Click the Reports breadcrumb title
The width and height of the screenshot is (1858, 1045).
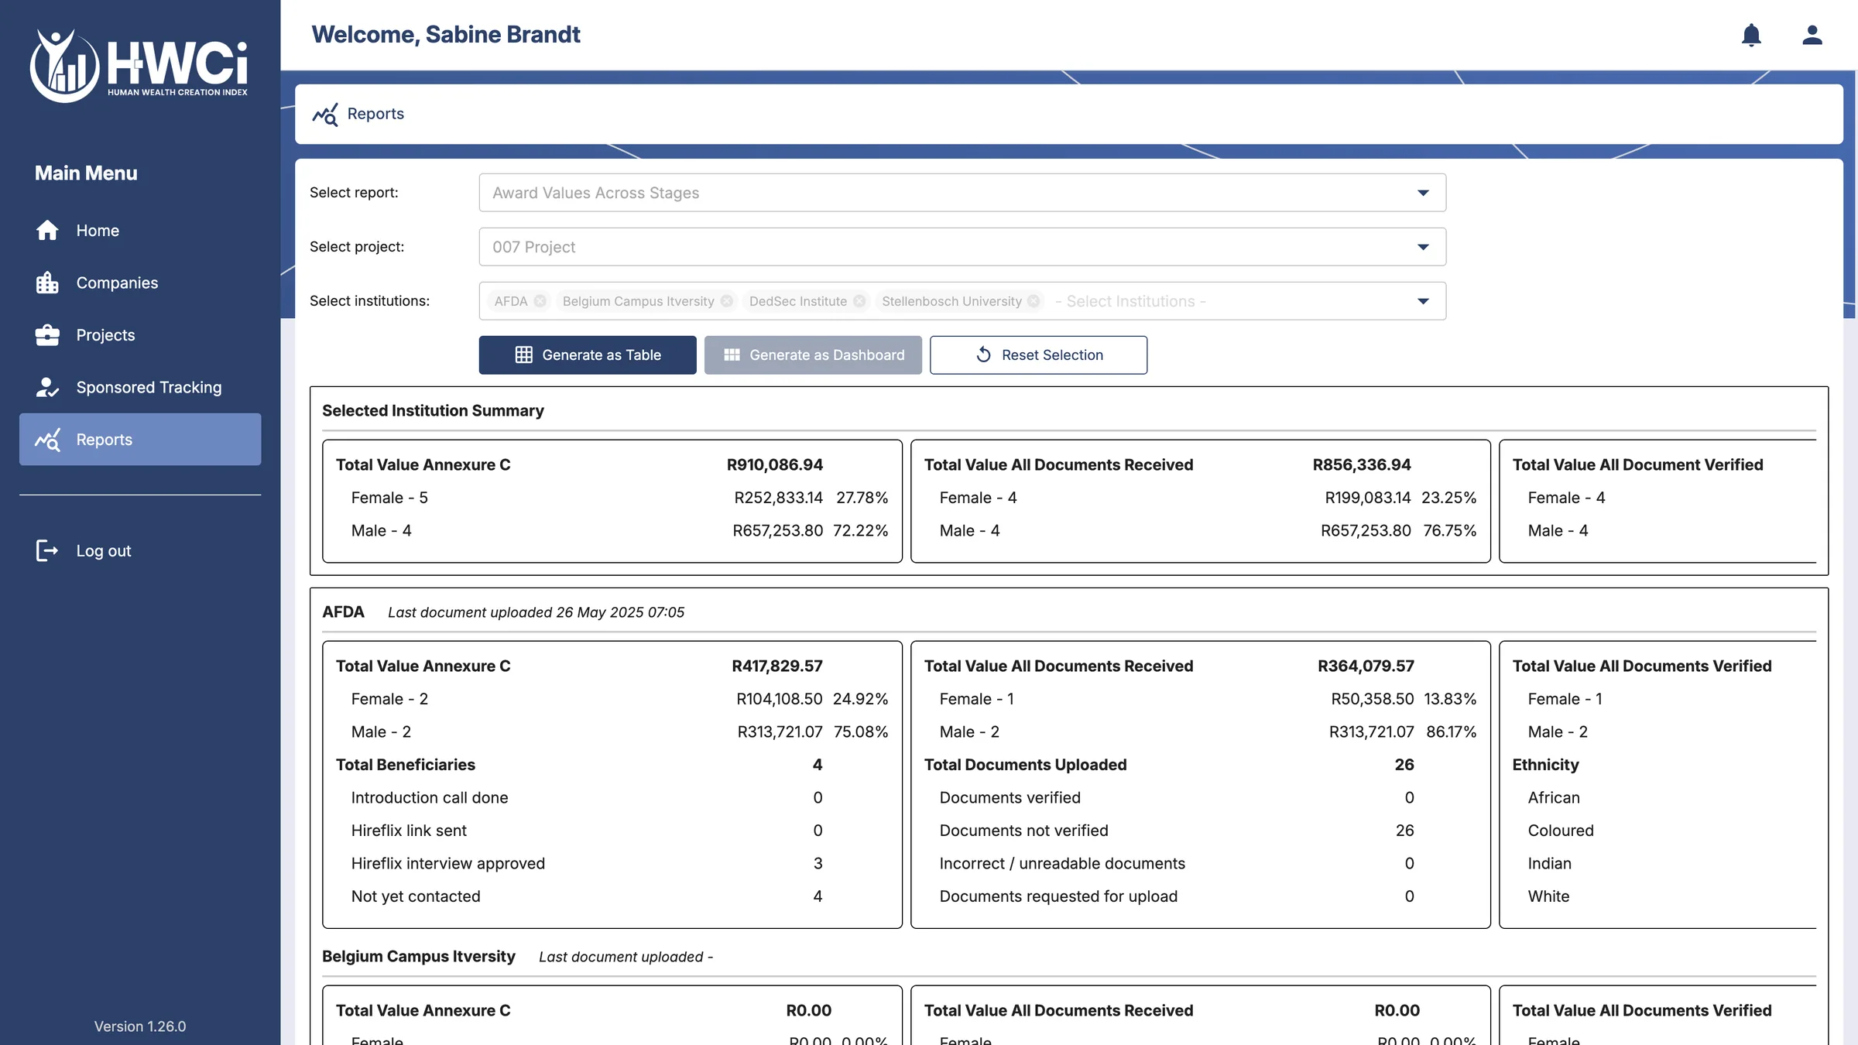[x=375, y=114]
